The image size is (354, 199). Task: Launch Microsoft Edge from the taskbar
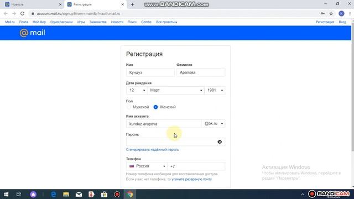(54, 194)
